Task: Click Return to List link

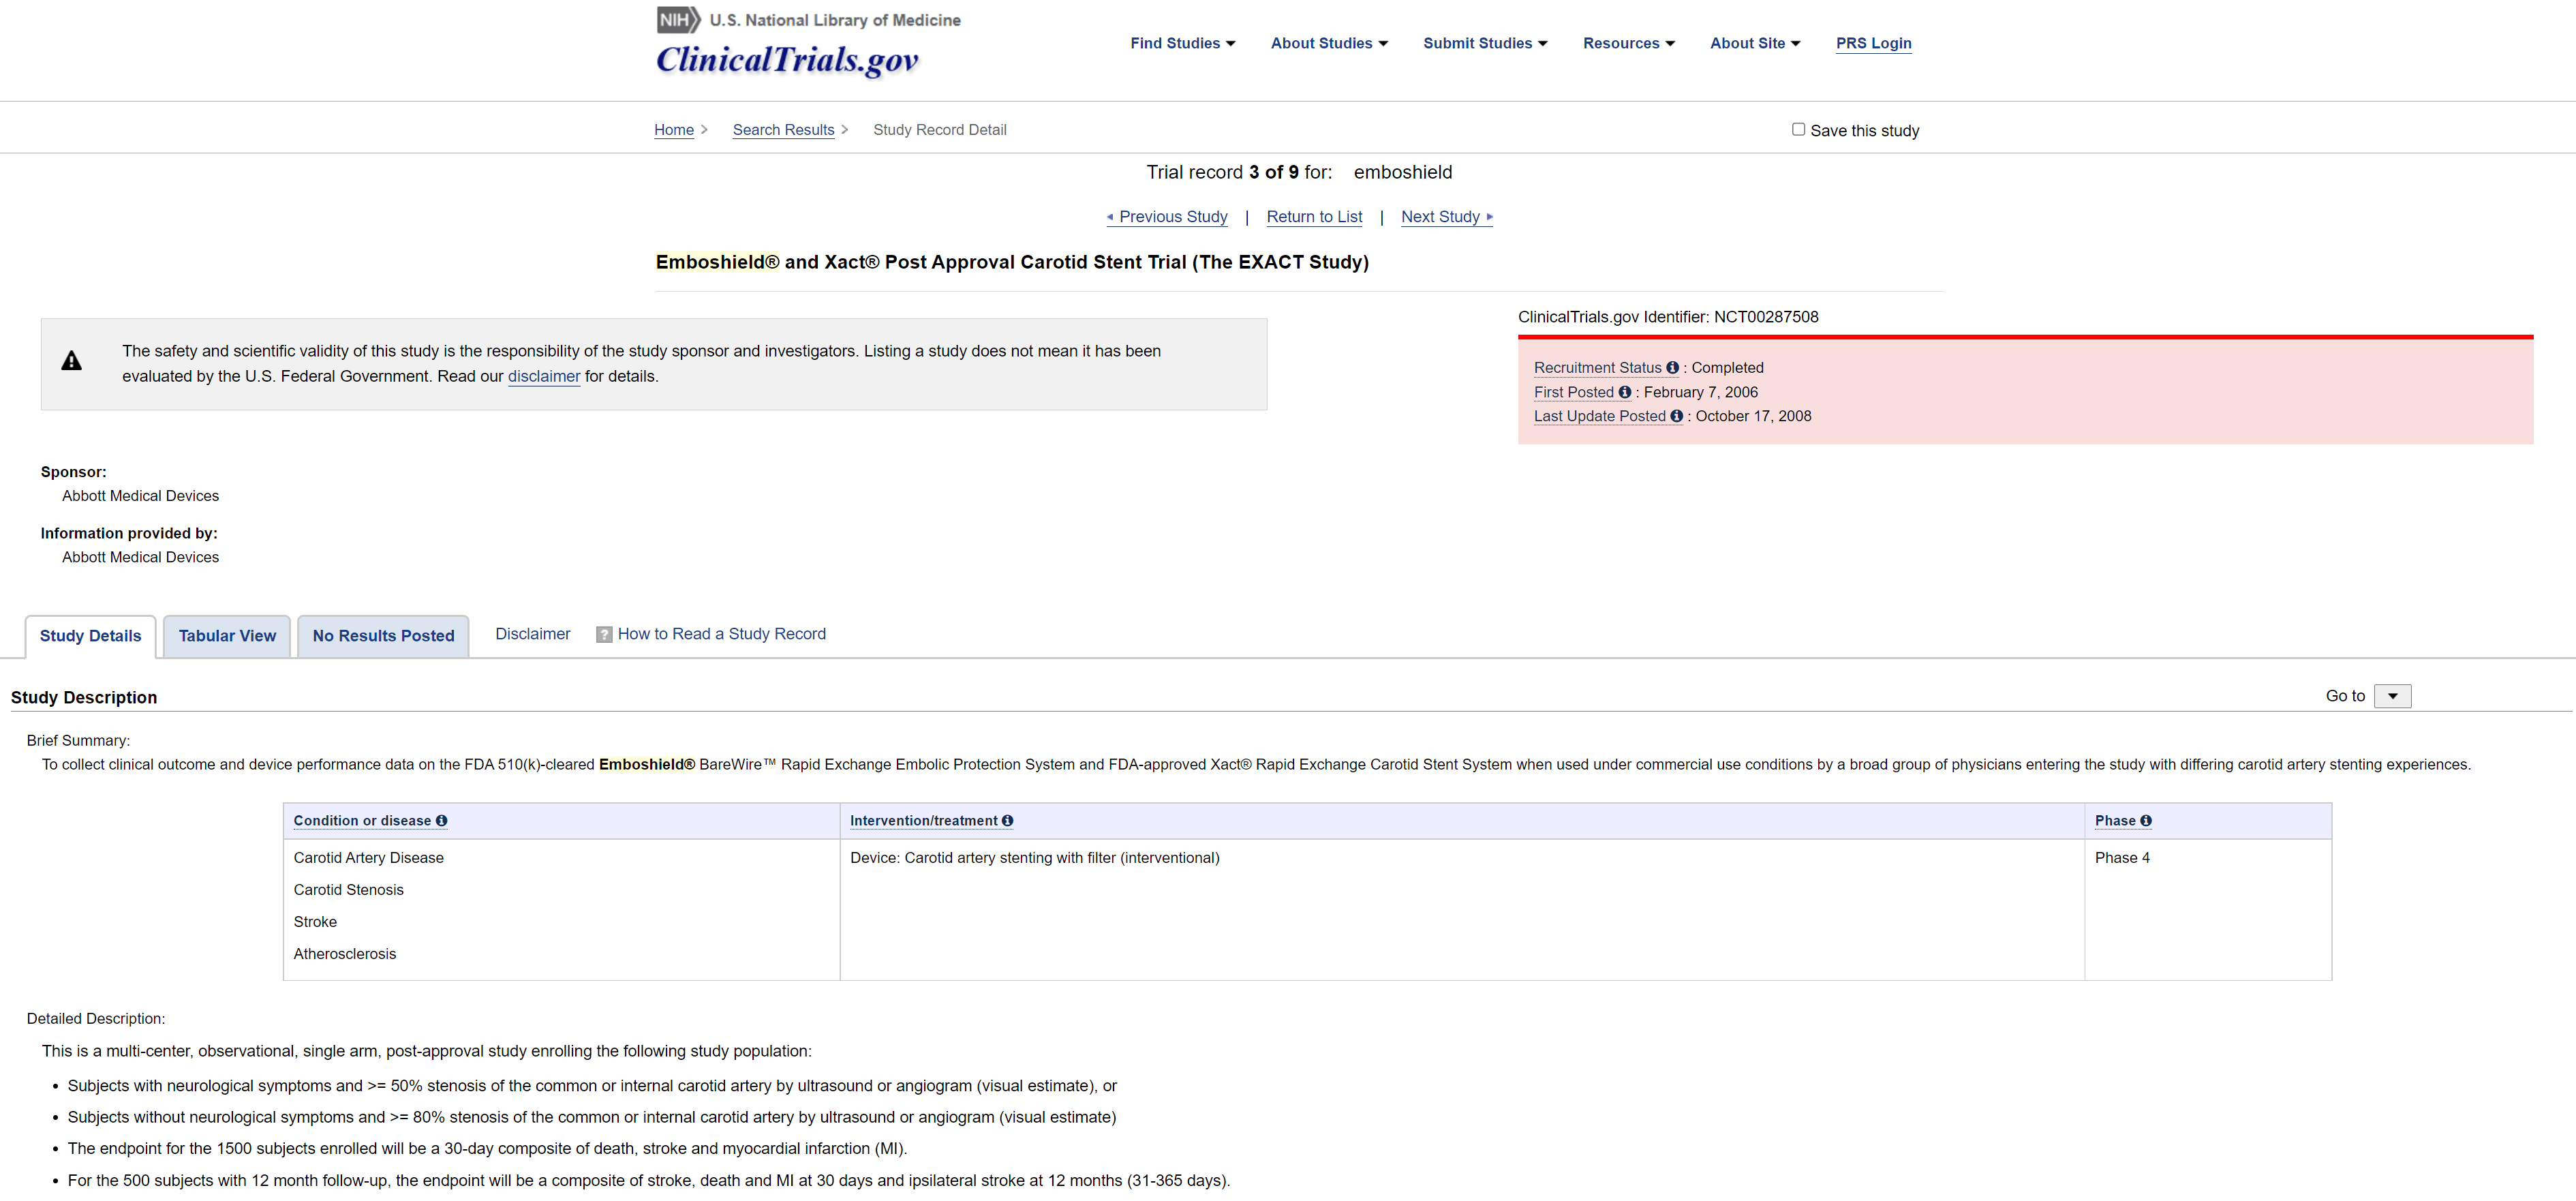Action: tap(1314, 217)
